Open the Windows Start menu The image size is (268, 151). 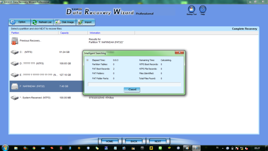tap(5, 148)
